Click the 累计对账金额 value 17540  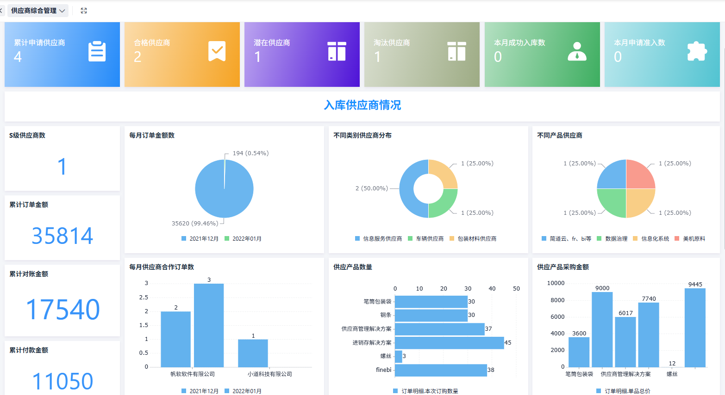click(x=62, y=309)
